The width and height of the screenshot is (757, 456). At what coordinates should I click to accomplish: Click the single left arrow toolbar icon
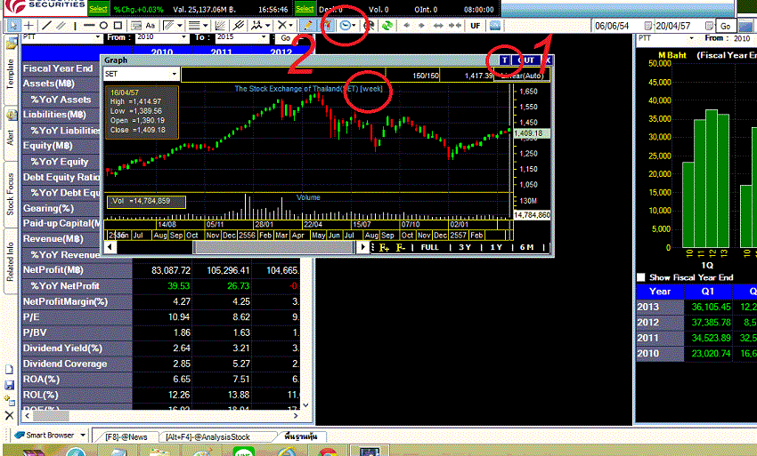(x=406, y=25)
